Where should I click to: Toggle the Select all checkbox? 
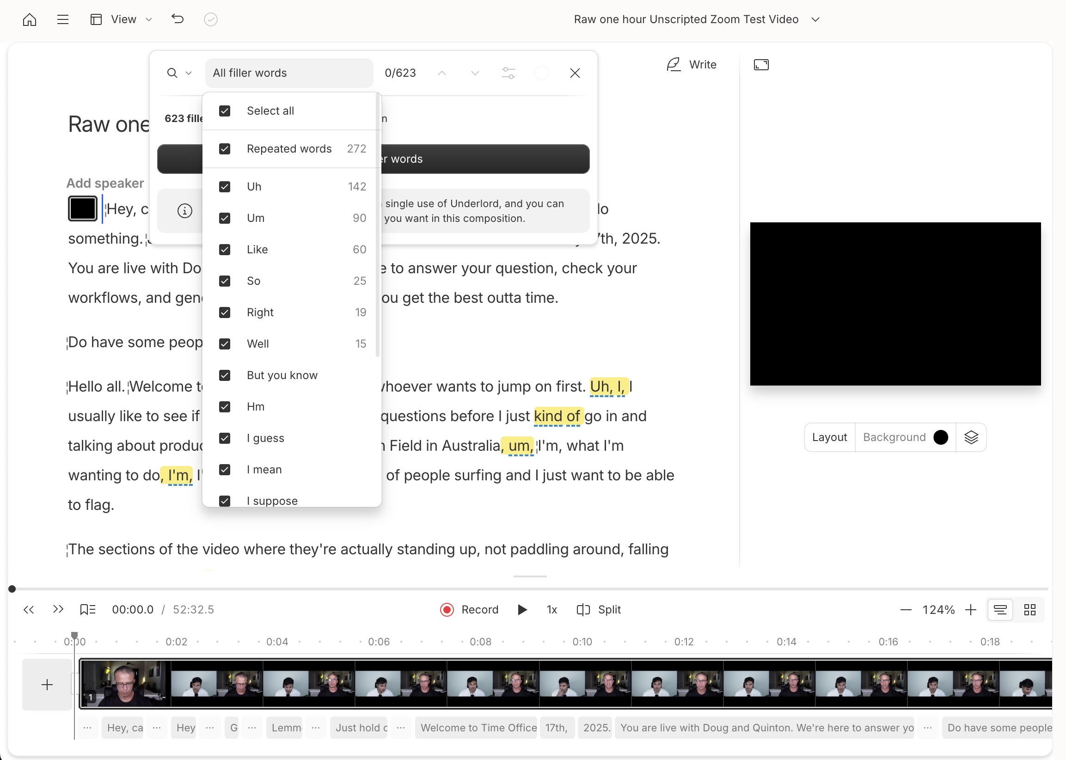tap(225, 111)
